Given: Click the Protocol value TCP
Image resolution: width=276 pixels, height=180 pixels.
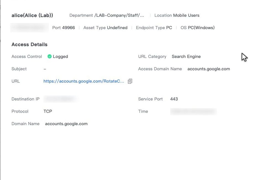Looking at the screenshot, I should (x=48, y=111).
